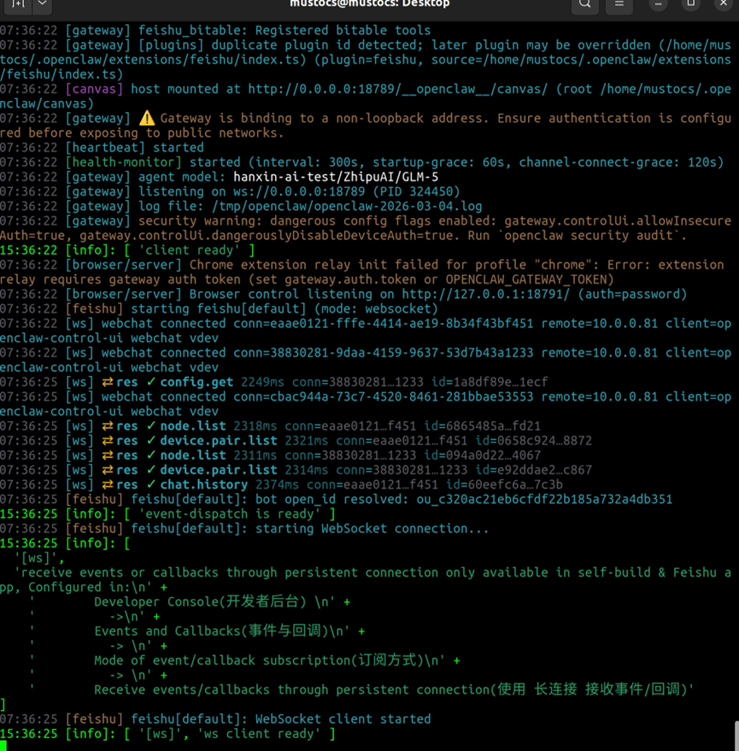Click node.list on the 2311ms row
Screen dimensions: 739x751
[x=193, y=455]
